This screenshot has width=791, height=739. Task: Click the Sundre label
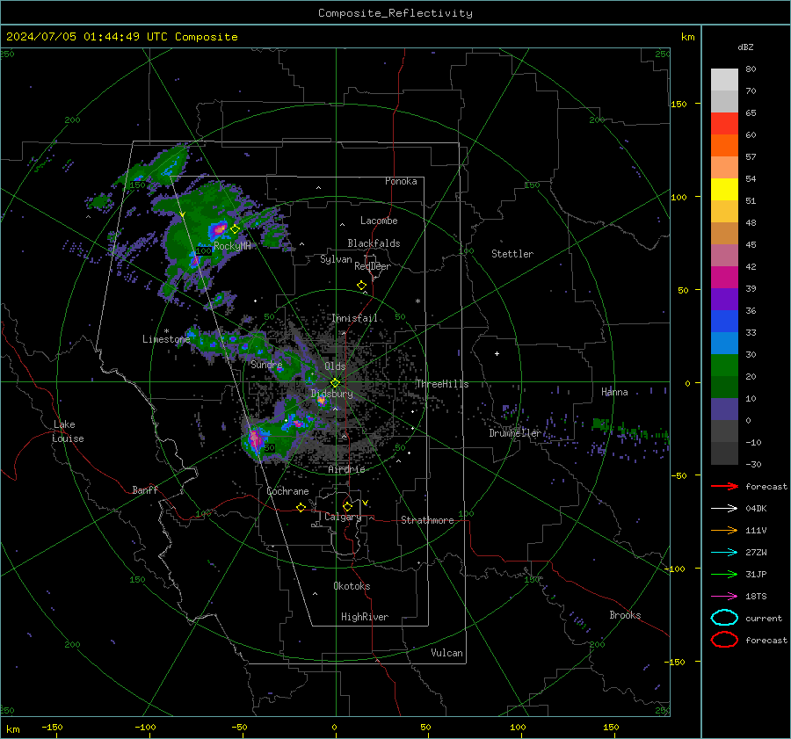tap(266, 364)
